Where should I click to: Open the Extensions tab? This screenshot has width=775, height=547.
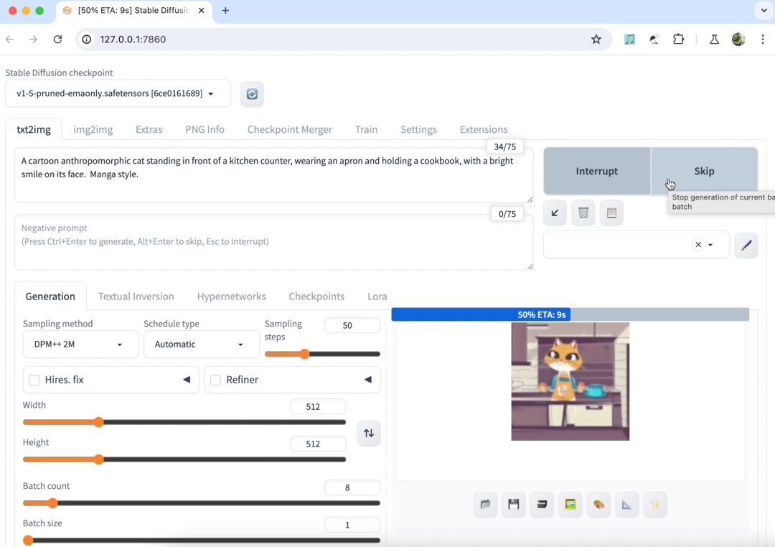click(x=484, y=130)
